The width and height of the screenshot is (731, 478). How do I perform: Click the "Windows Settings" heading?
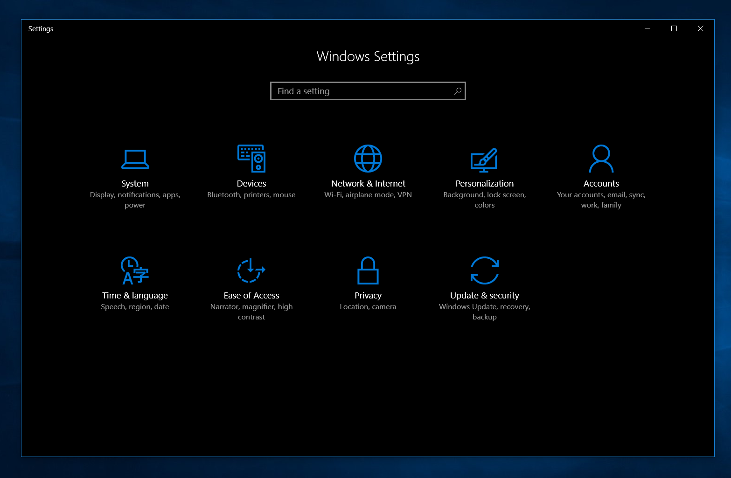(368, 56)
